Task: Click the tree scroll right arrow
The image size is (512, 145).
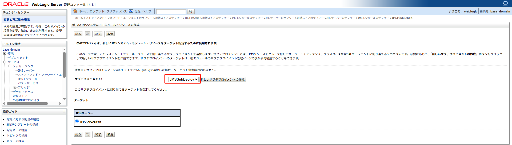Action: (x=60, y=103)
